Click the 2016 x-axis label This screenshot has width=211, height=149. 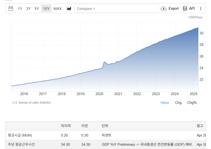pos(24,94)
